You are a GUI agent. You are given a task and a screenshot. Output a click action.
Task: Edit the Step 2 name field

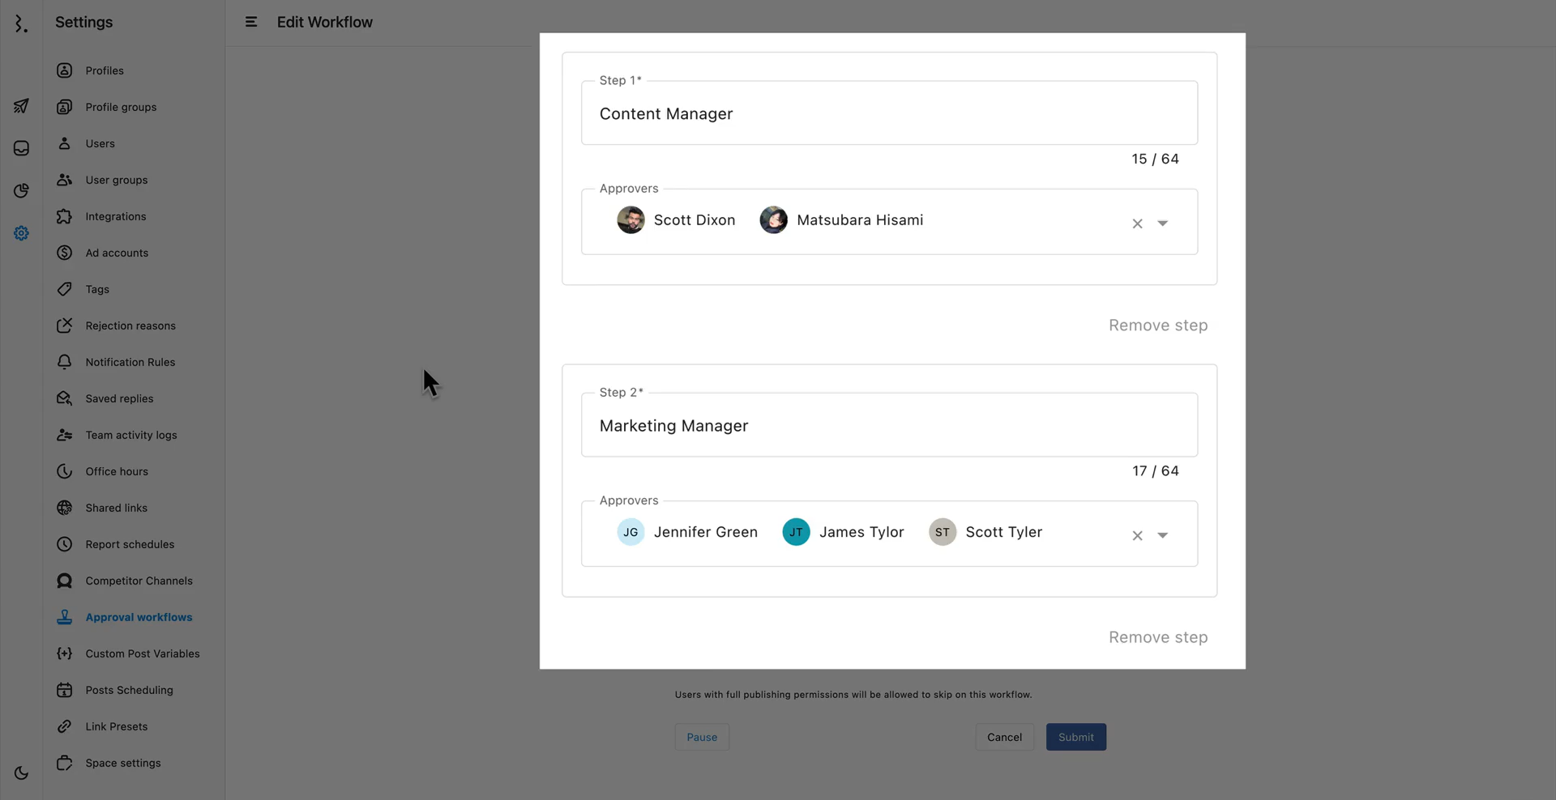(x=889, y=426)
